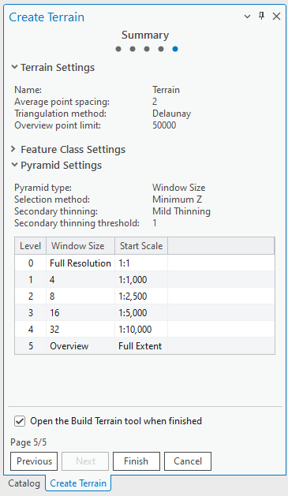Go to wizard page two dot
The height and width of the screenshot is (496, 288).
coord(133,49)
